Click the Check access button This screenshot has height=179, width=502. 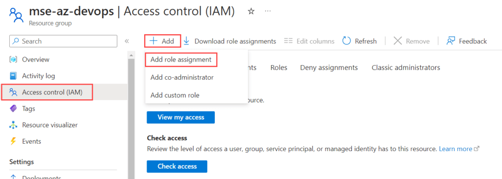(177, 167)
